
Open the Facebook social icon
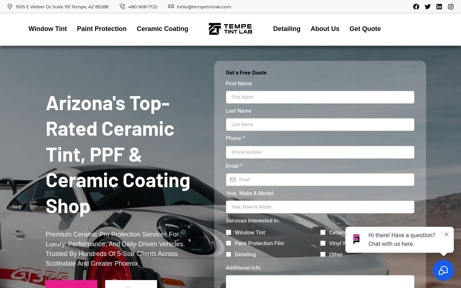coord(416,6)
